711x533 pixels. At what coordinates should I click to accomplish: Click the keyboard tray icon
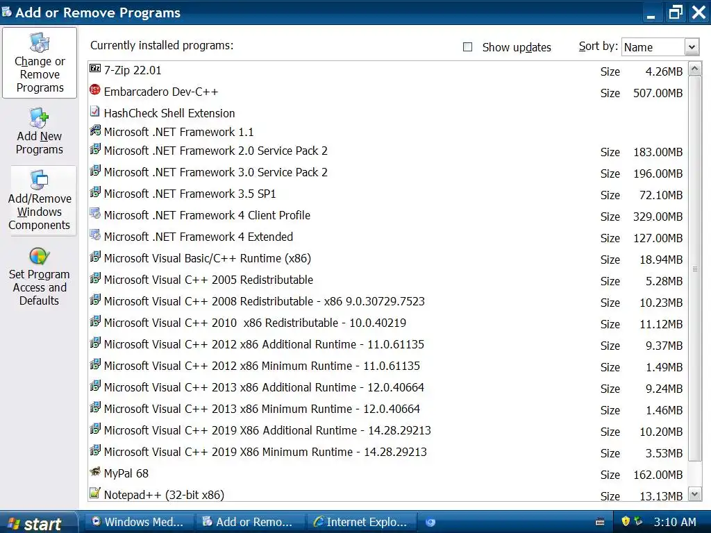[599, 522]
